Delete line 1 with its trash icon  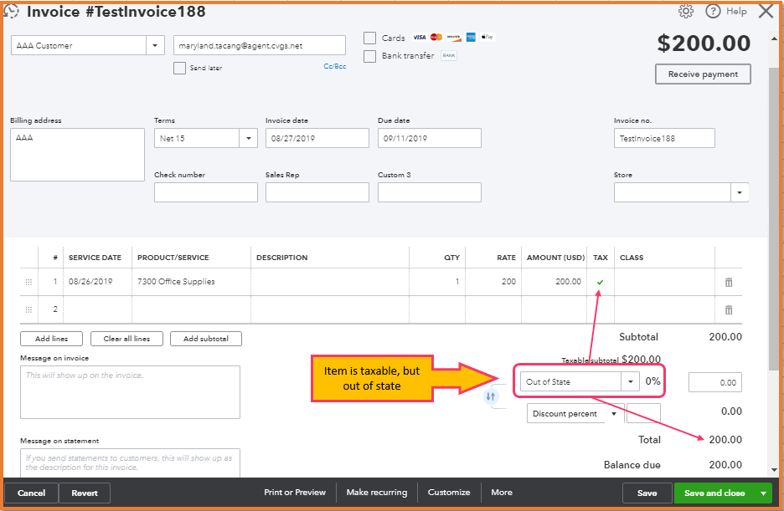click(729, 282)
